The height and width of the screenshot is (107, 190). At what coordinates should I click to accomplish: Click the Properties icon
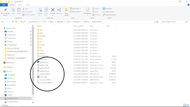[88, 10]
